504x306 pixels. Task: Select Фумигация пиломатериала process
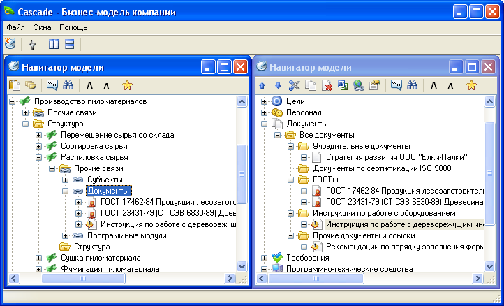coord(110,269)
